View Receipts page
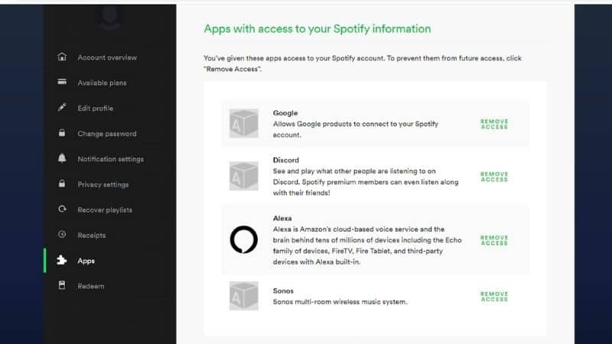 [91, 235]
